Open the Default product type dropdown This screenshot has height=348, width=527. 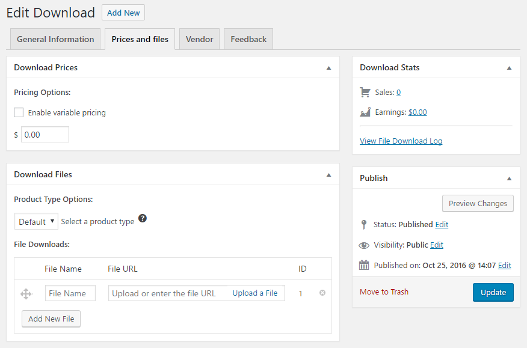[36, 221]
